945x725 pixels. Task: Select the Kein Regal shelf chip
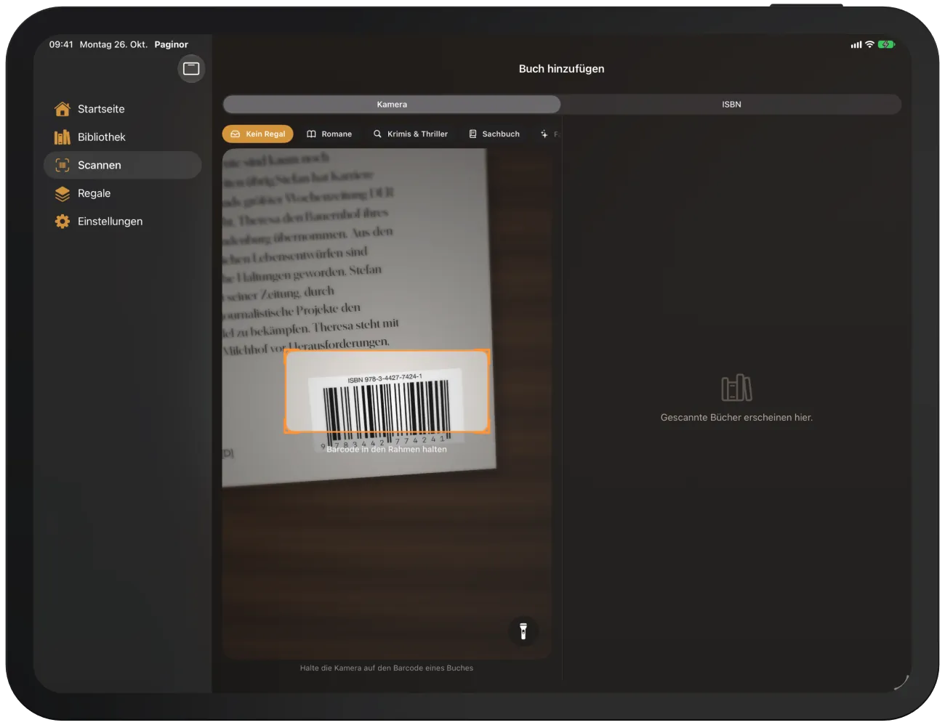tap(258, 134)
